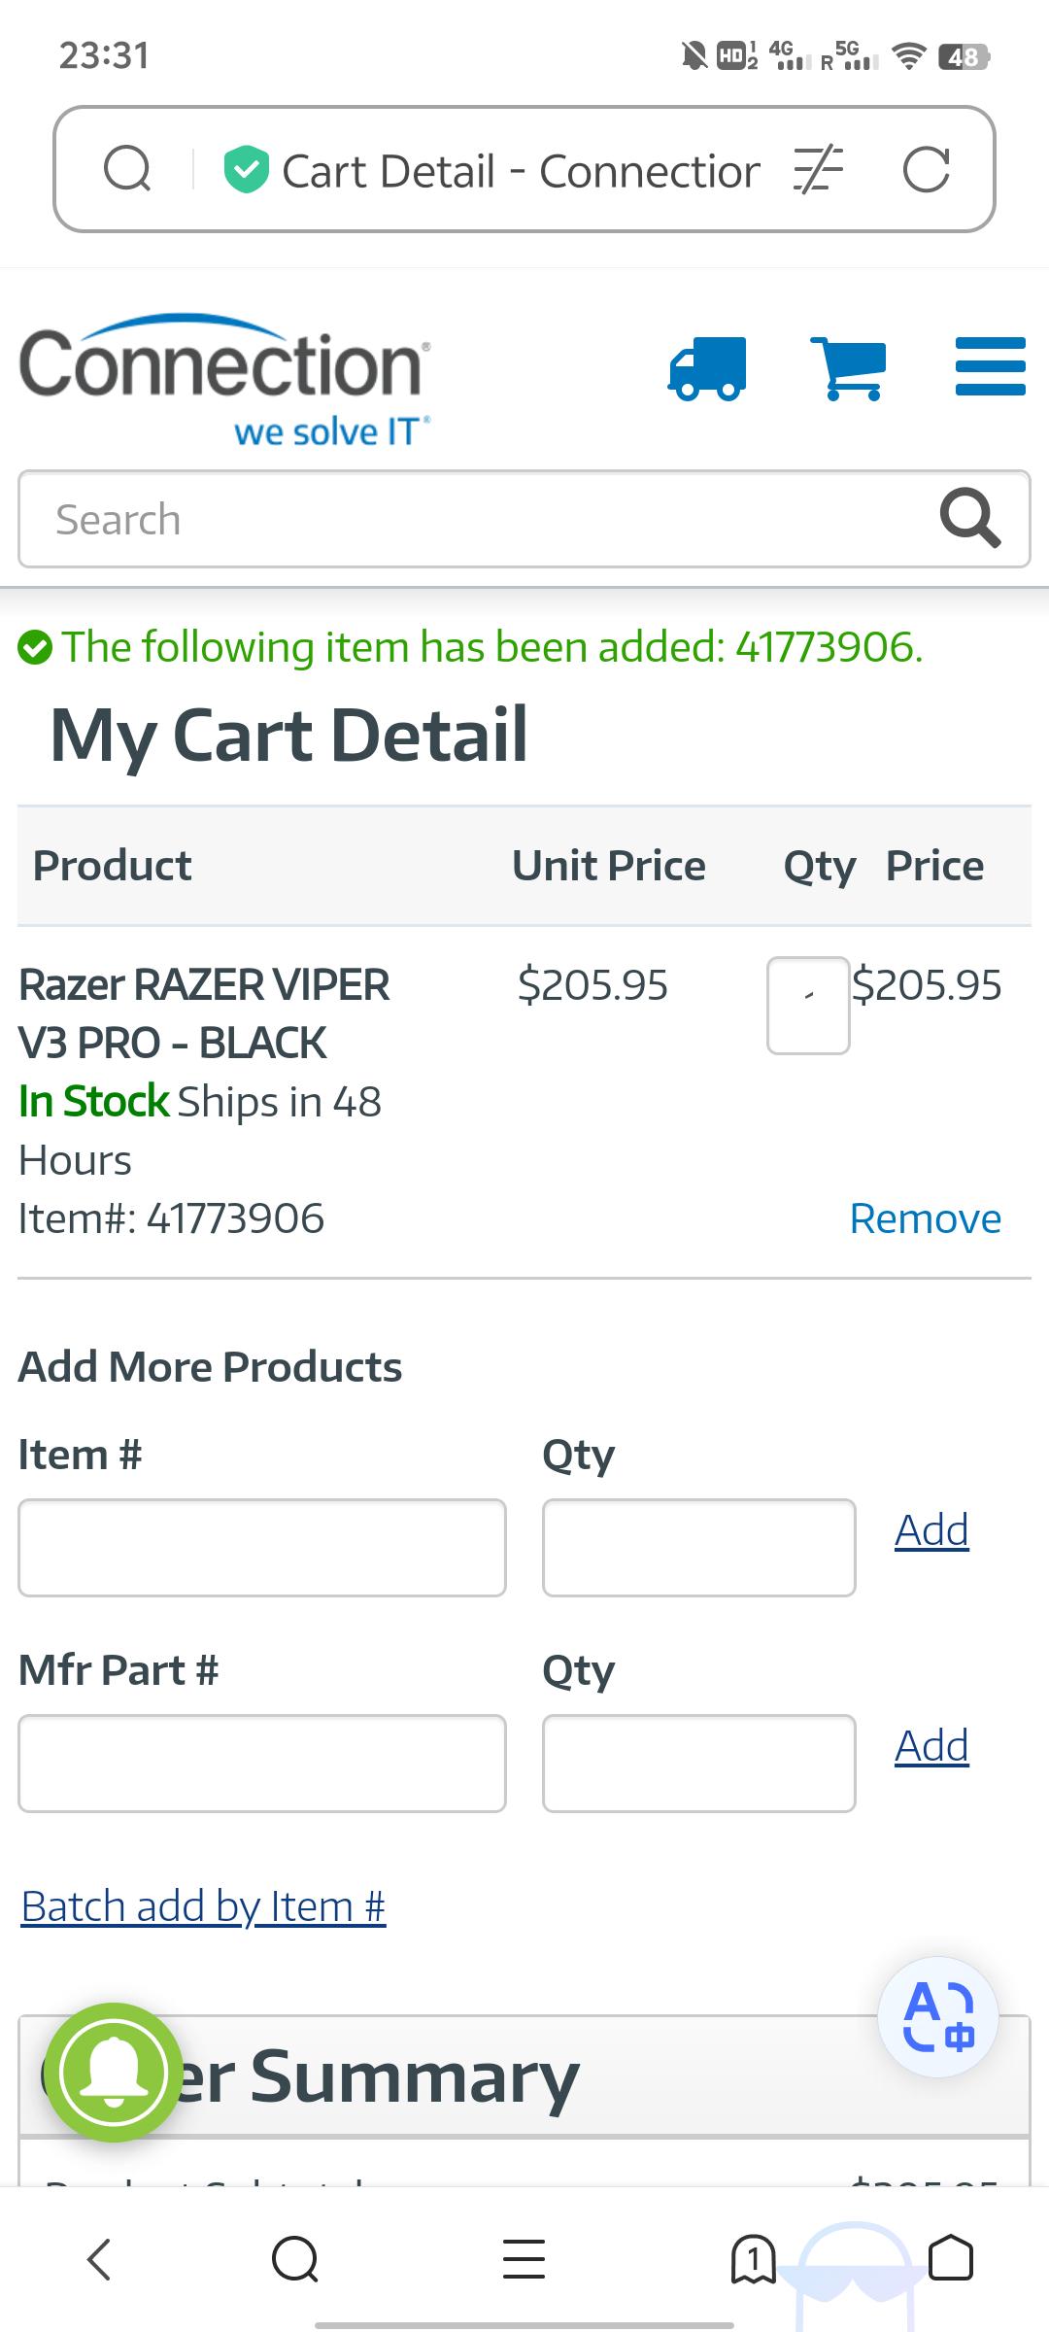Click Add next to Item #
This screenshot has width=1049, height=2332.
[931, 1528]
